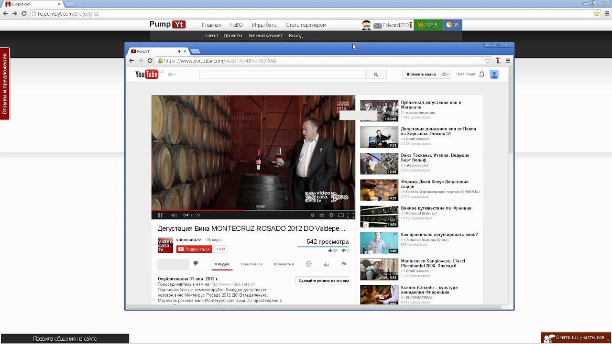Click the green 272.5 balance badge
Screen dimensions: 612x344
point(427,25)
